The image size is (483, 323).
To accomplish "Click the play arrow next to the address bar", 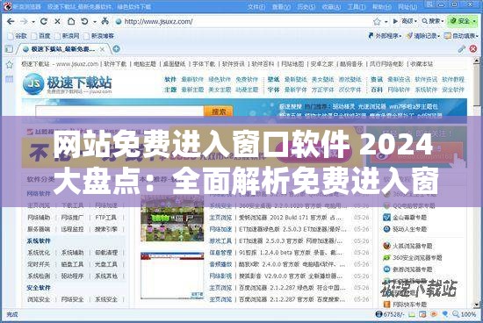I will pyautogui.click(x=395, y=21).
